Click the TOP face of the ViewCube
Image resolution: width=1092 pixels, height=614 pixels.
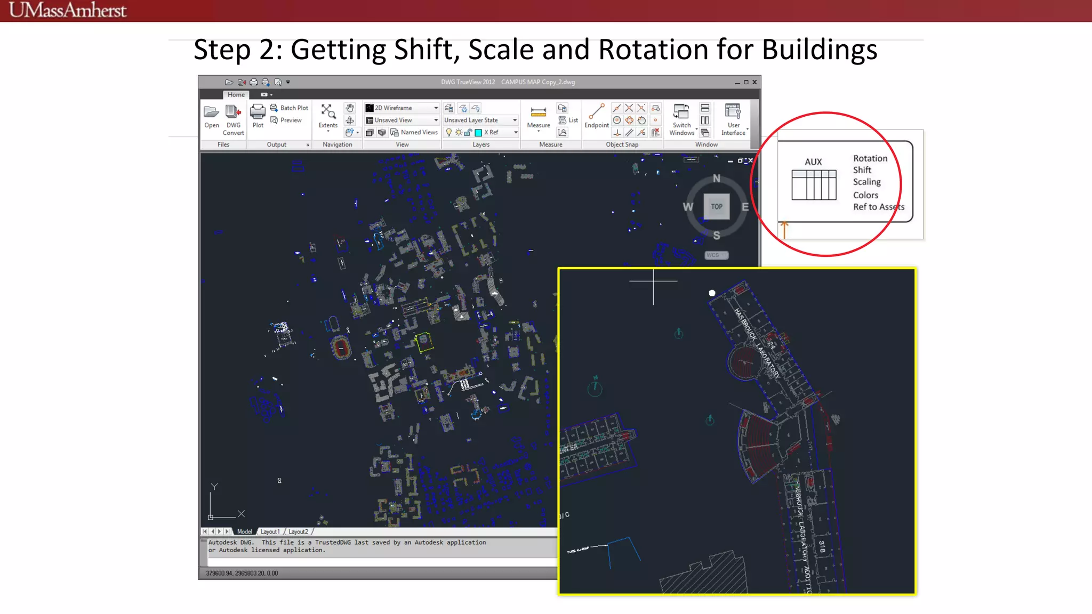717,207
